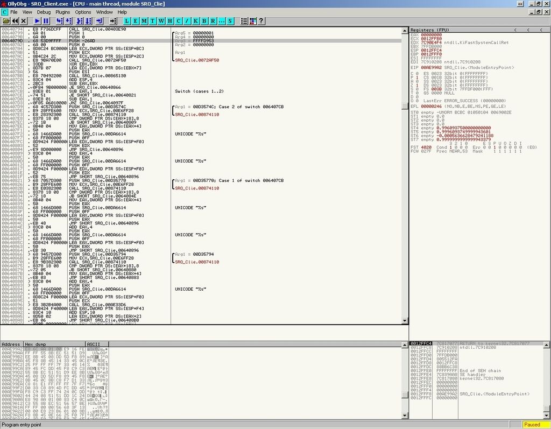
Task: Toggle the Z flag bit in Registers
Action: (x=416, y=85)
